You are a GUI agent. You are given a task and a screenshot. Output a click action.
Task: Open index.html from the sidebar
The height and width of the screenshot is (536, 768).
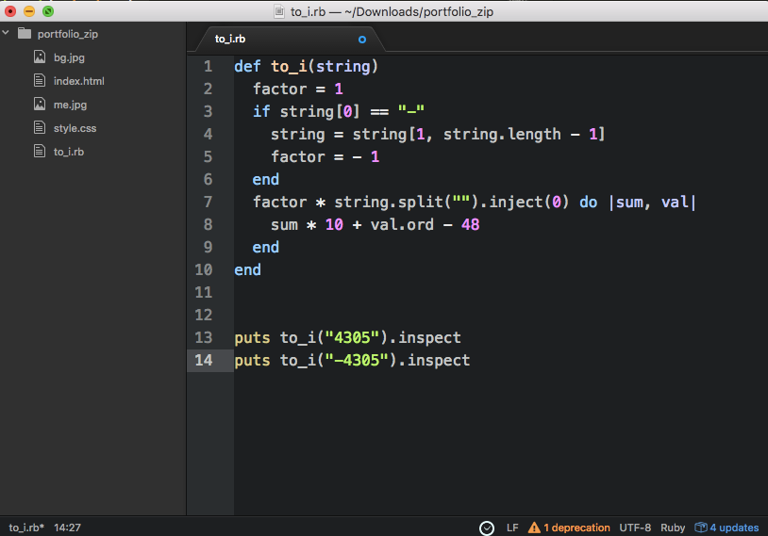[x=79, y=81]
